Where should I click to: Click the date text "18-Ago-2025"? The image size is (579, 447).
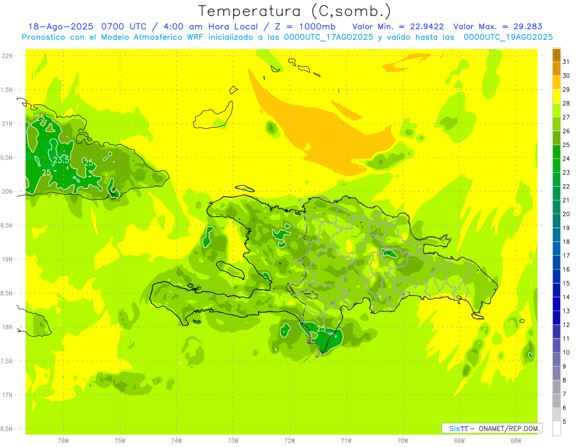(x=60, y=27)
